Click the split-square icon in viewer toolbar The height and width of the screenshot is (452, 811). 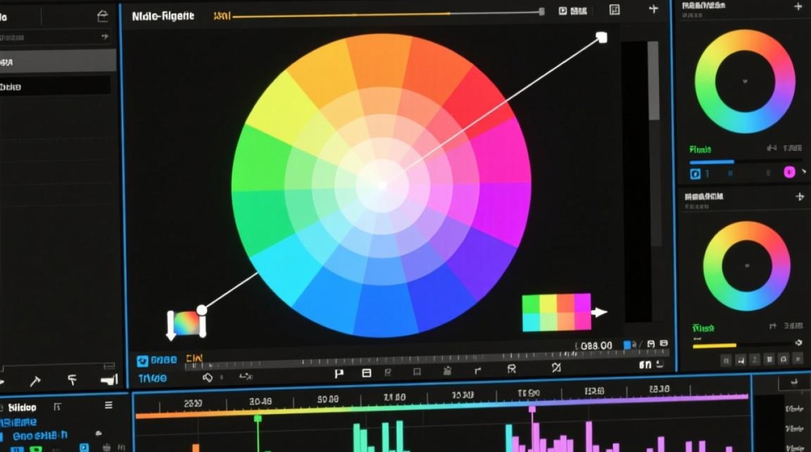click(x=366, y=374)
